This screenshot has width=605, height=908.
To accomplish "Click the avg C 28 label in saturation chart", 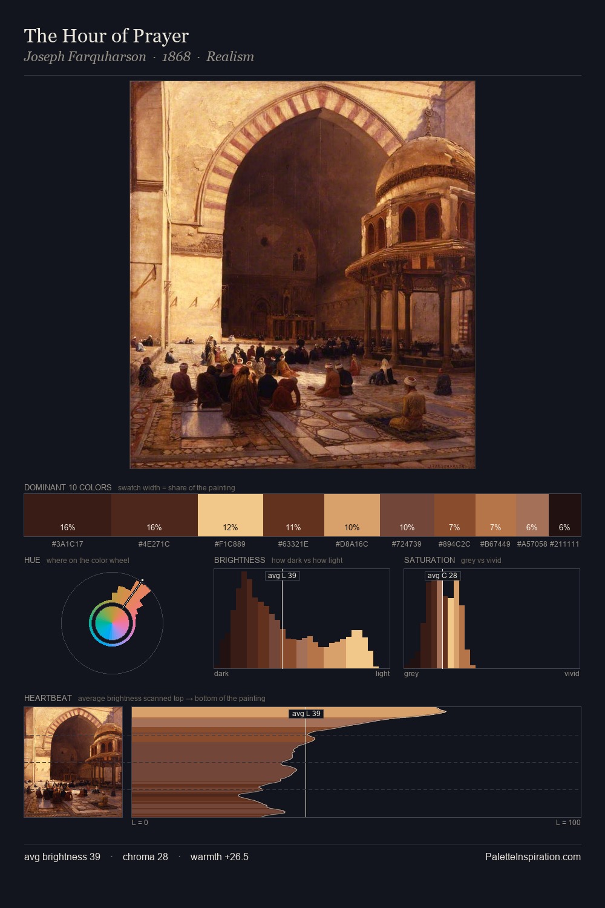I will [x=442, y=576].
